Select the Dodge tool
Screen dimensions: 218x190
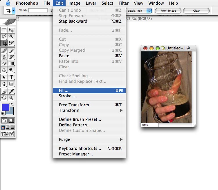[11, 70]
